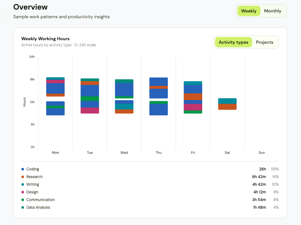This screenshot has width=301, height=225.
Task: Click the Communication legend entry
Action: coord(150,200)
